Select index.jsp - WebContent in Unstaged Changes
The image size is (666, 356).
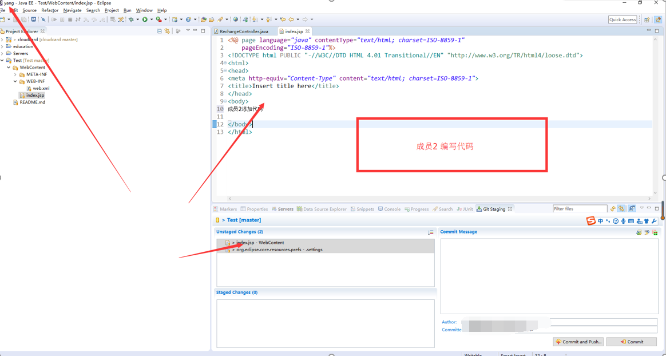tap(326, 243)
